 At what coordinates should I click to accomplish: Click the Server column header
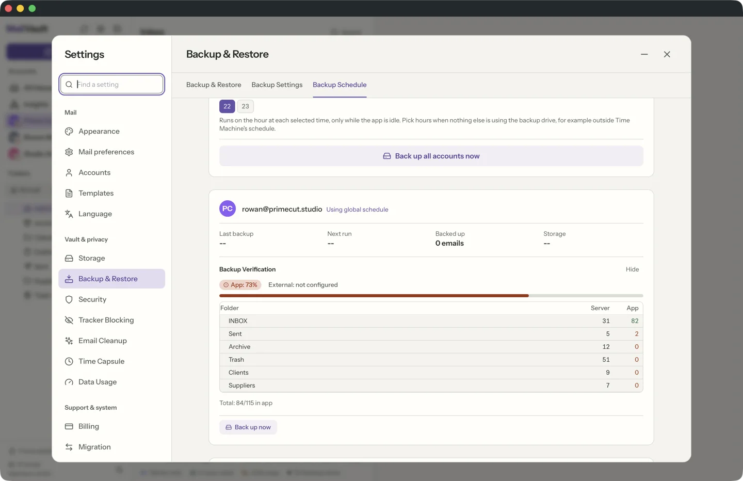tap(600, 308)
